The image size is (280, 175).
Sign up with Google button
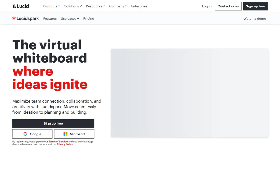pyautogui.click(x=32, y=134)
